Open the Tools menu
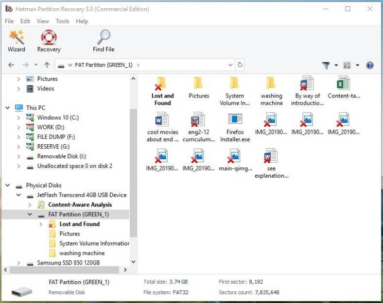 [63, 21]
